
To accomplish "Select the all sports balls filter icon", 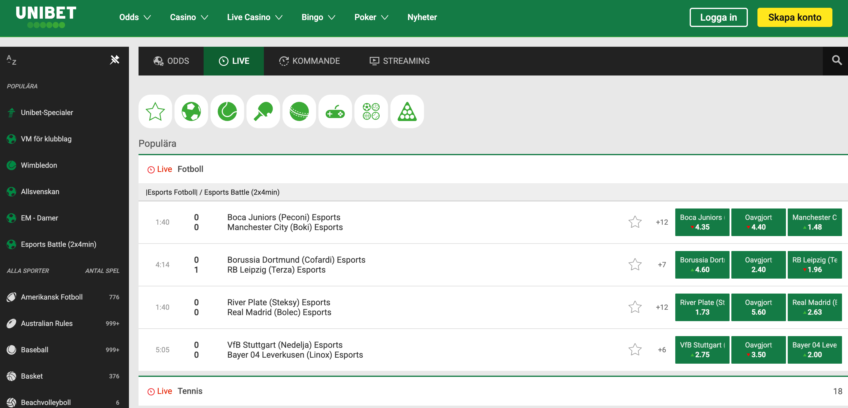I will [x=371, y=111].
